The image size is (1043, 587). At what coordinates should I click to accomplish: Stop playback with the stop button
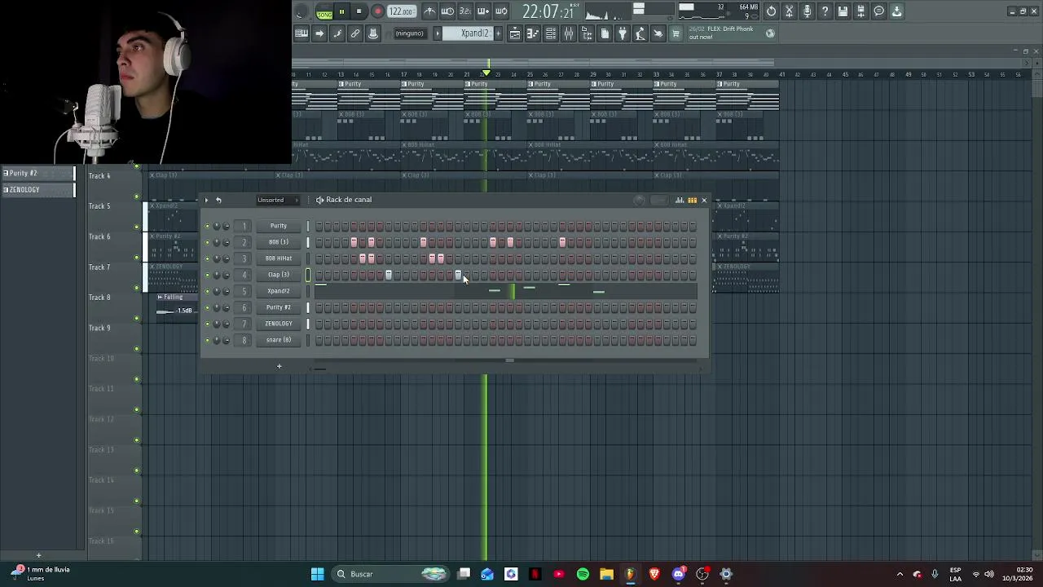click(359, 11)
